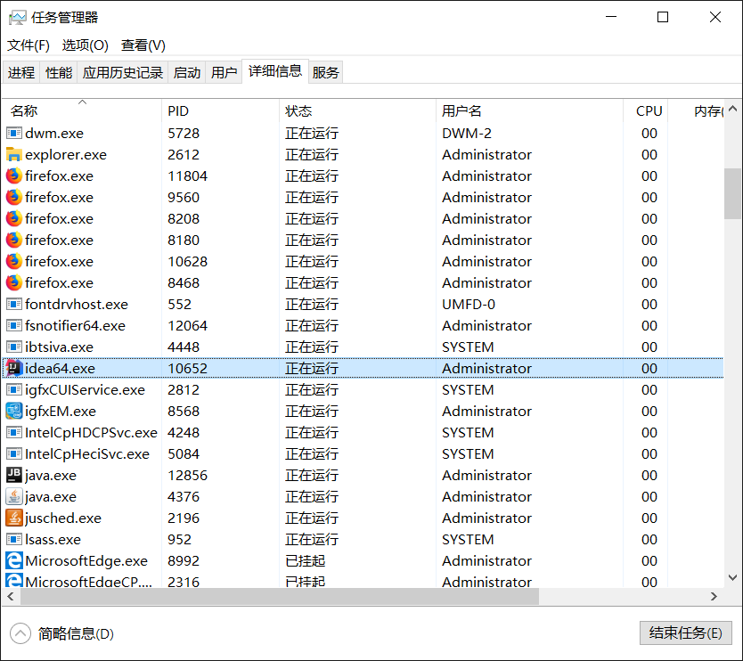Click the UMFD-0 user name cell
743x661 pixels.
pyautogui.click(x=469, y=304)
